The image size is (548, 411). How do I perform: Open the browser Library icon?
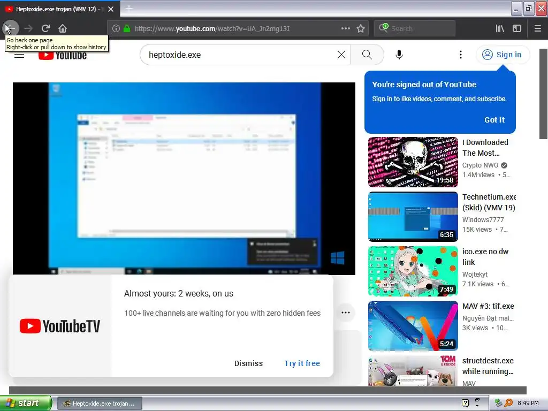click(500, 28)
